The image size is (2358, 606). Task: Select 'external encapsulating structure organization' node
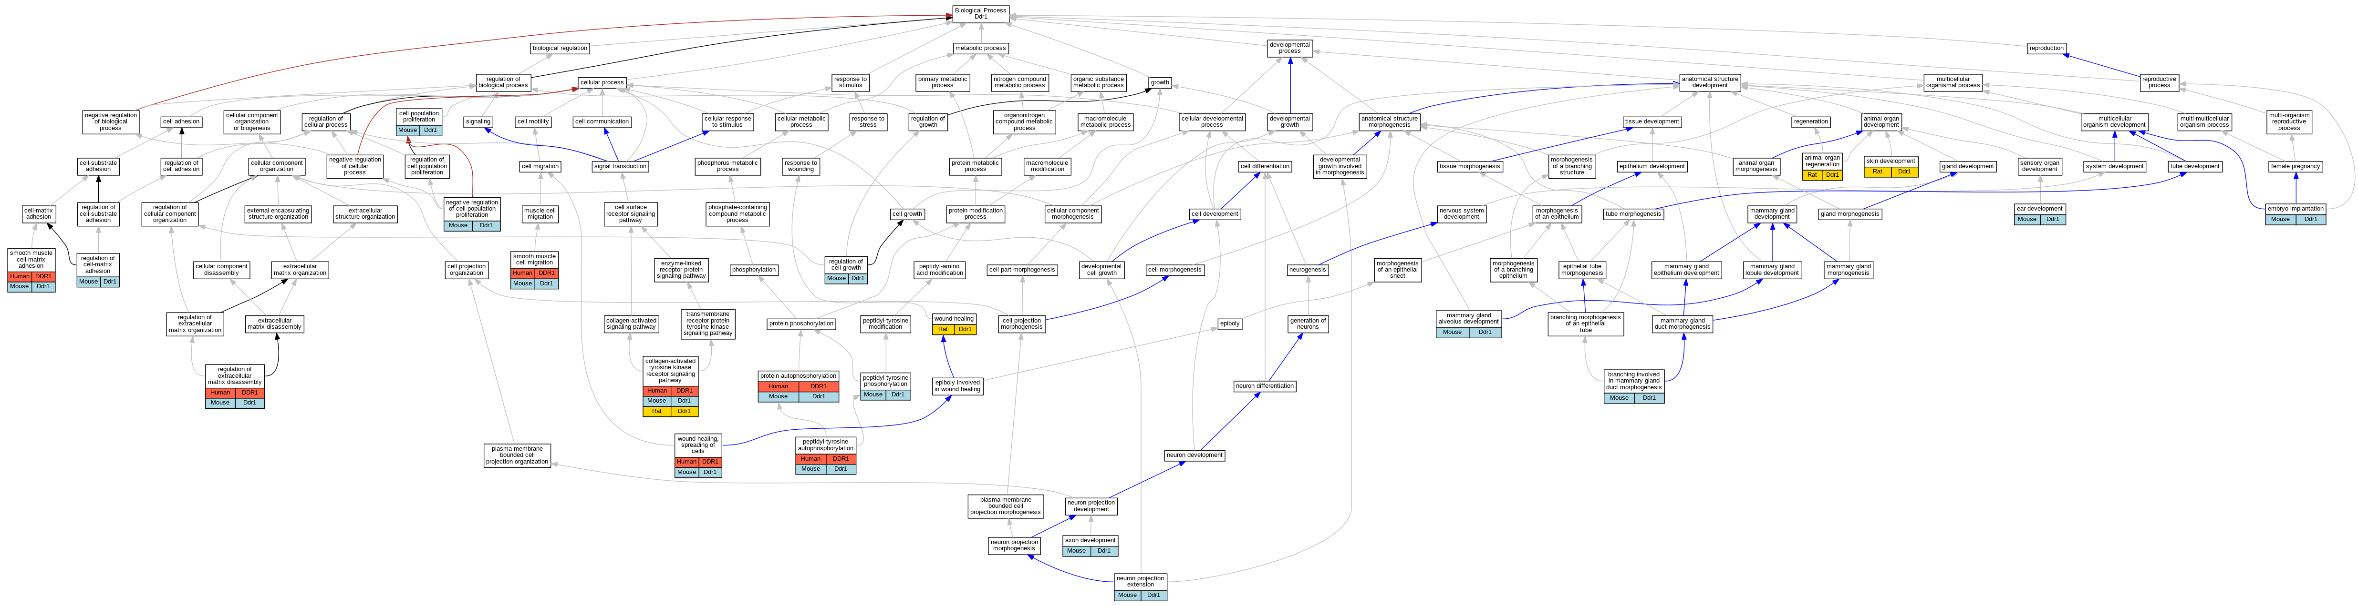278,214
